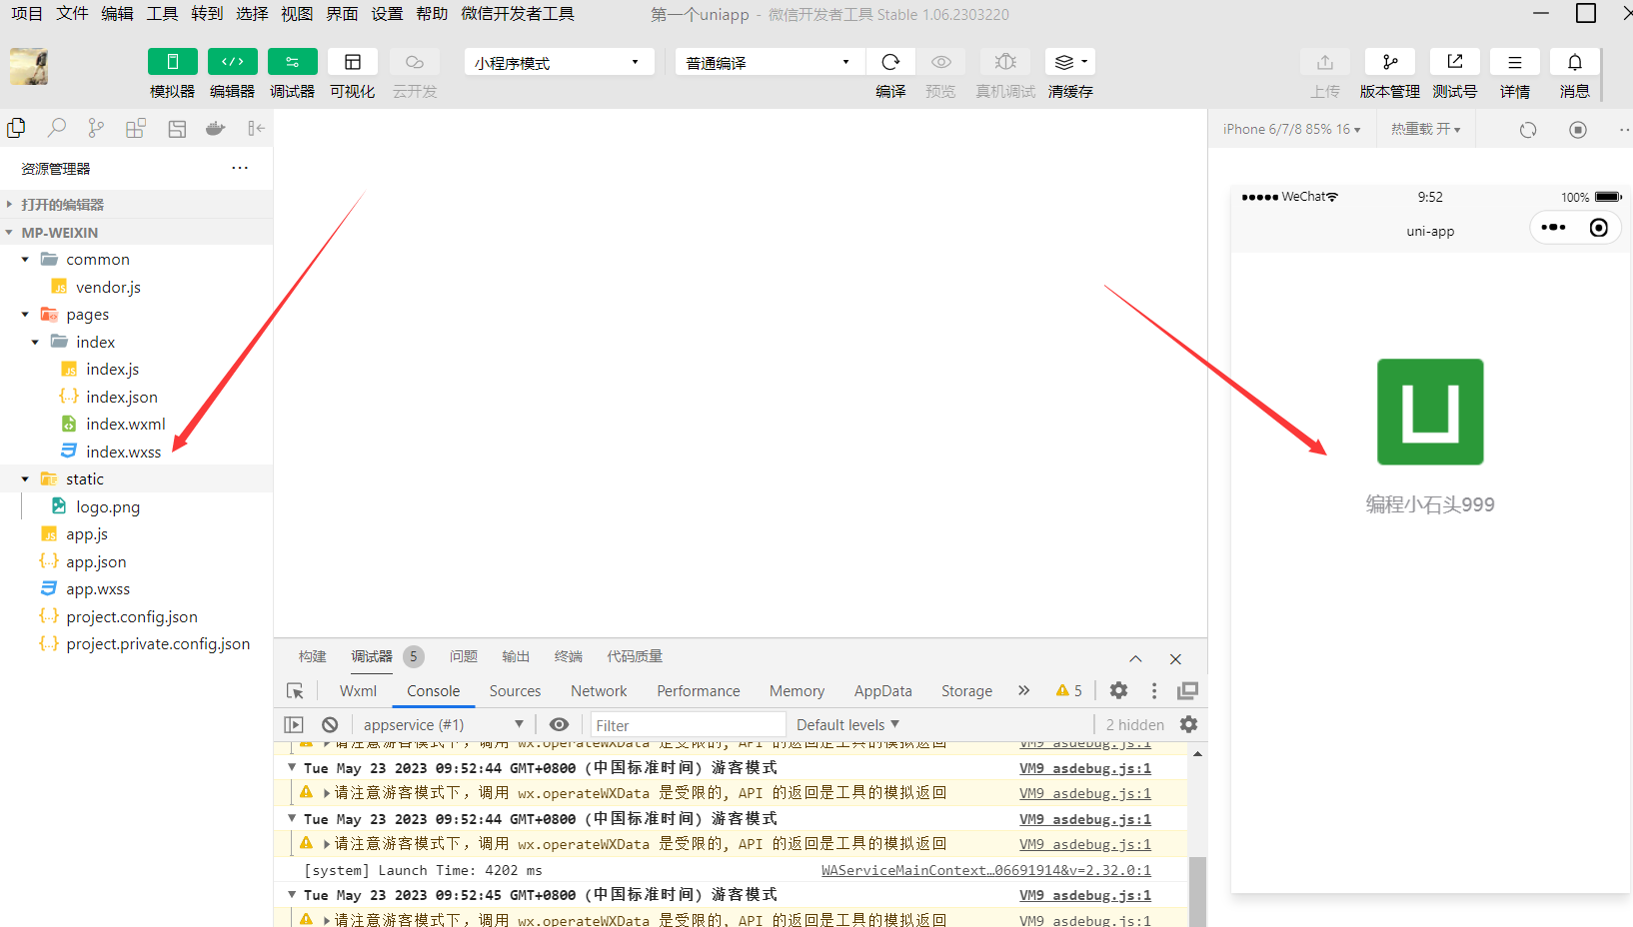The width and height of the screenshot is (1633, 927).
Task: Switch to the 问题 panel tab
Action: (x=464, y=656)
